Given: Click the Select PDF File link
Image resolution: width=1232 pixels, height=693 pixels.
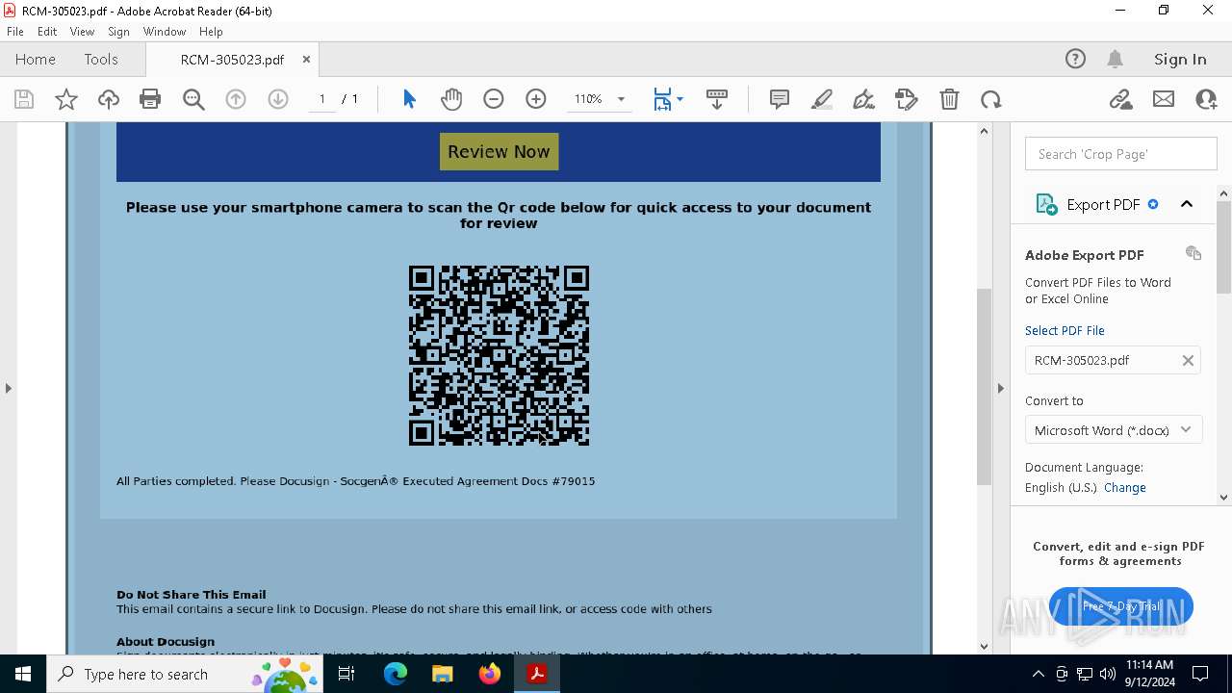Looking at the screenshot, I should 1065,331.
